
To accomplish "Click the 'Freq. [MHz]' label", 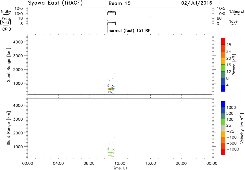I will 6,21.
